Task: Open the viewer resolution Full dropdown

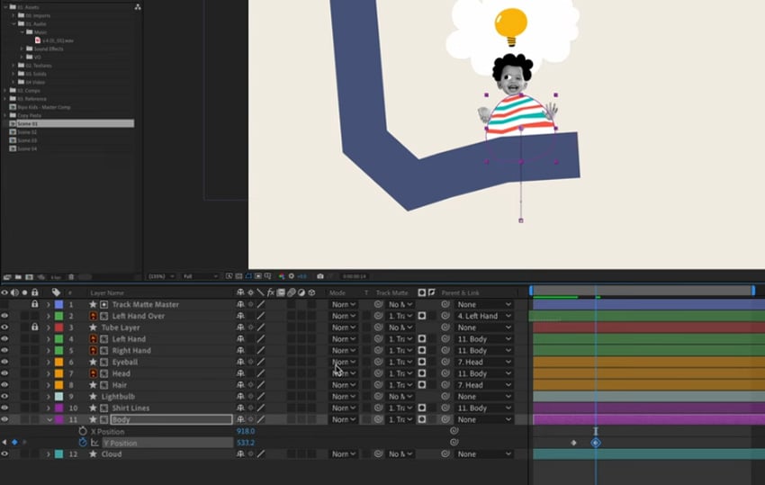Action: tap(200, 276)
